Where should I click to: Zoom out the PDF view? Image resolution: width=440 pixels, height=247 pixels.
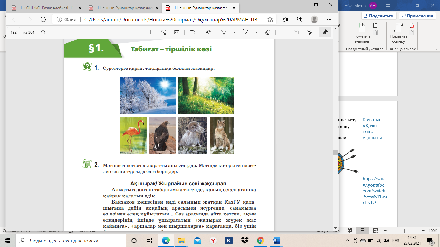pyautogui.click(x=138, y=32)
